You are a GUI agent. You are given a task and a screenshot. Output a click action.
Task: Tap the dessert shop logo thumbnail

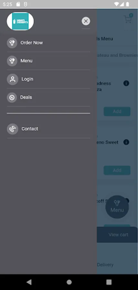(x=20, y=21)
